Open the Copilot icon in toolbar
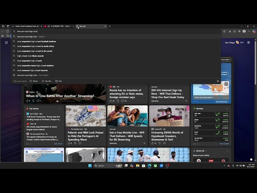The height and width of the screenshot is (193, 257). click(x=254, y=31)
